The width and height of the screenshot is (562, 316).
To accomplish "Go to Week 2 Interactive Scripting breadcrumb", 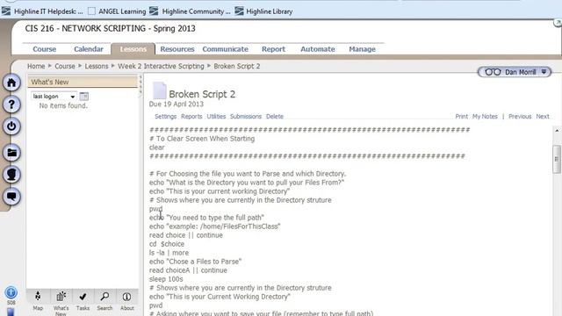I will [x=161, y=67].
